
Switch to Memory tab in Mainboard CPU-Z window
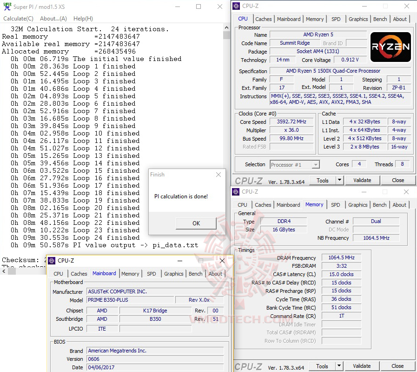(130, 274)
